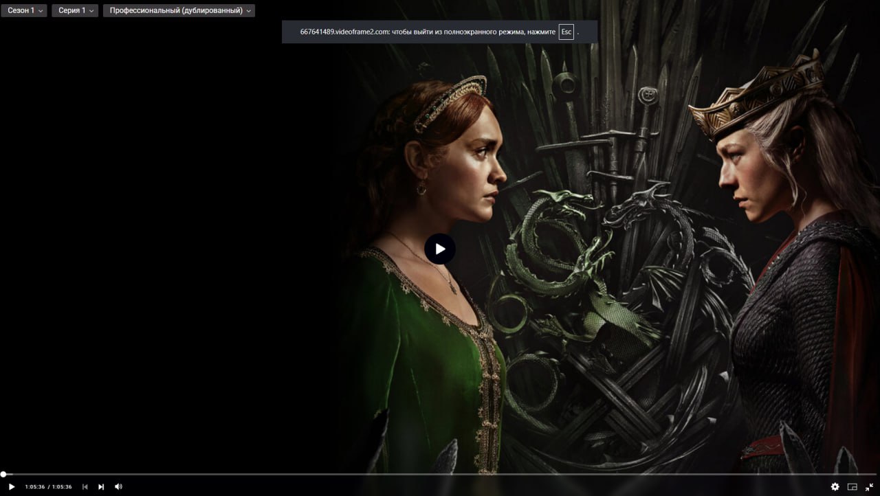Open the Сезон 1 season dropdown

[24, 10]
